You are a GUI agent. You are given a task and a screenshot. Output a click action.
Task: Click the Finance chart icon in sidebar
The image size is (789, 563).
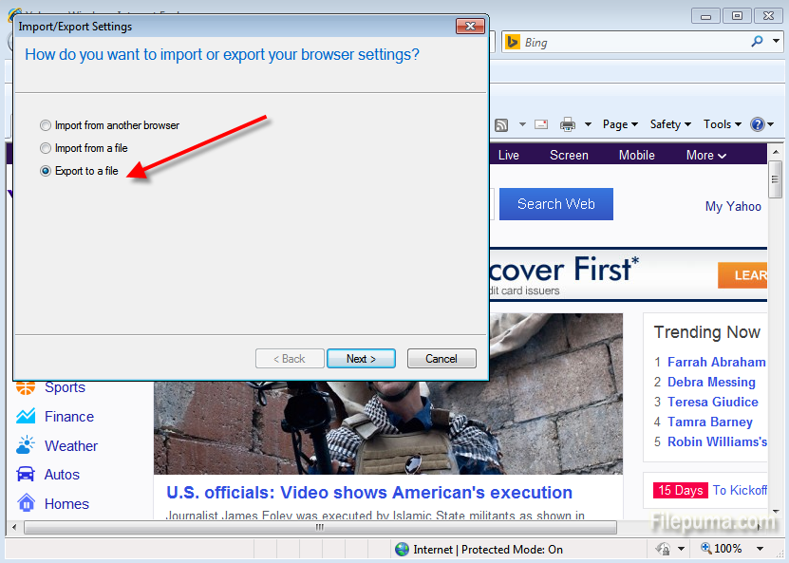(27, 417)
